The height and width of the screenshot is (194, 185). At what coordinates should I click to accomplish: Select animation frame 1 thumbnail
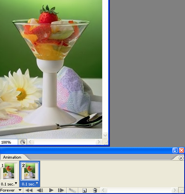pyautogui.click(x=9, y=171)
